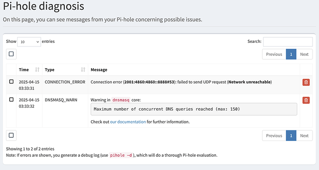Image resolution: width=319 pixels, height=170 pixels.
Task: Go to Previous page in bottom pagination
Action: point(274,135)
